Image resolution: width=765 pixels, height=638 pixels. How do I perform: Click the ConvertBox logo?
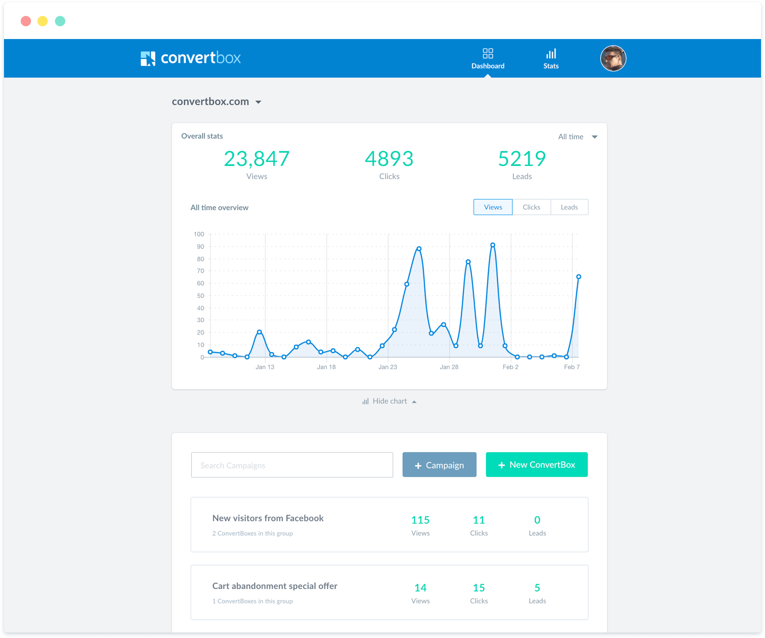click(x=191, y=58)
